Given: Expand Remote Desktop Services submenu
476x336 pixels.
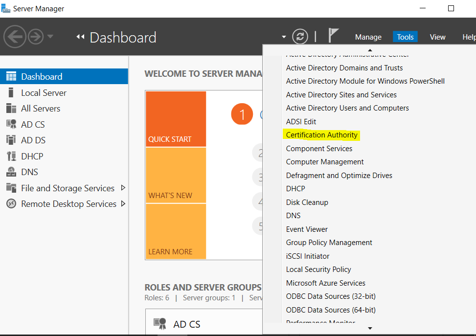Looking at the screenshot, I should [123, 203].
